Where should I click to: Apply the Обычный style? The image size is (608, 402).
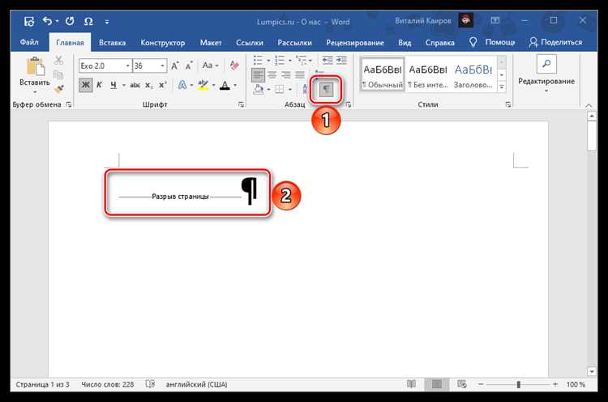[383, 74]
